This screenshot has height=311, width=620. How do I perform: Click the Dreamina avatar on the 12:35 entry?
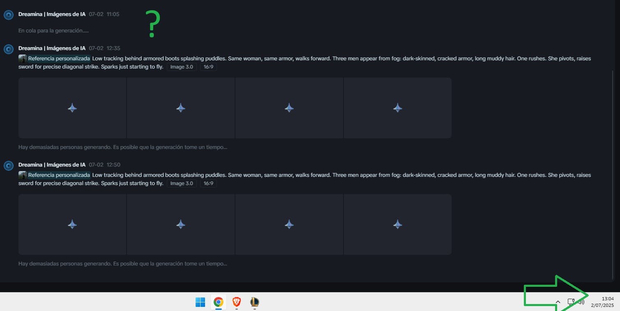tap(9, 49)
